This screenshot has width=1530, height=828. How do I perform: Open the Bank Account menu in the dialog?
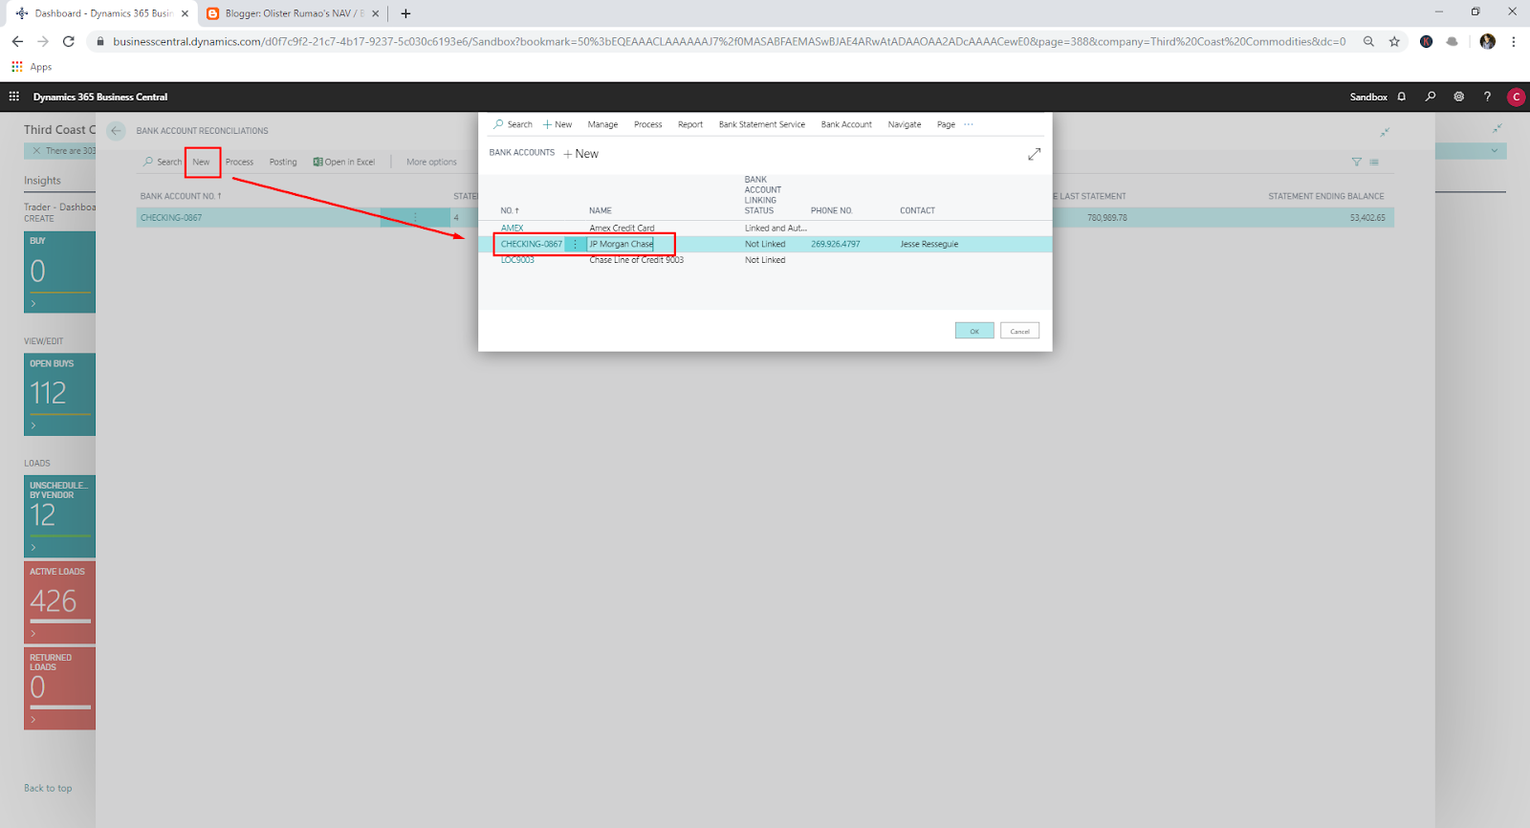[x=846, y=124]
